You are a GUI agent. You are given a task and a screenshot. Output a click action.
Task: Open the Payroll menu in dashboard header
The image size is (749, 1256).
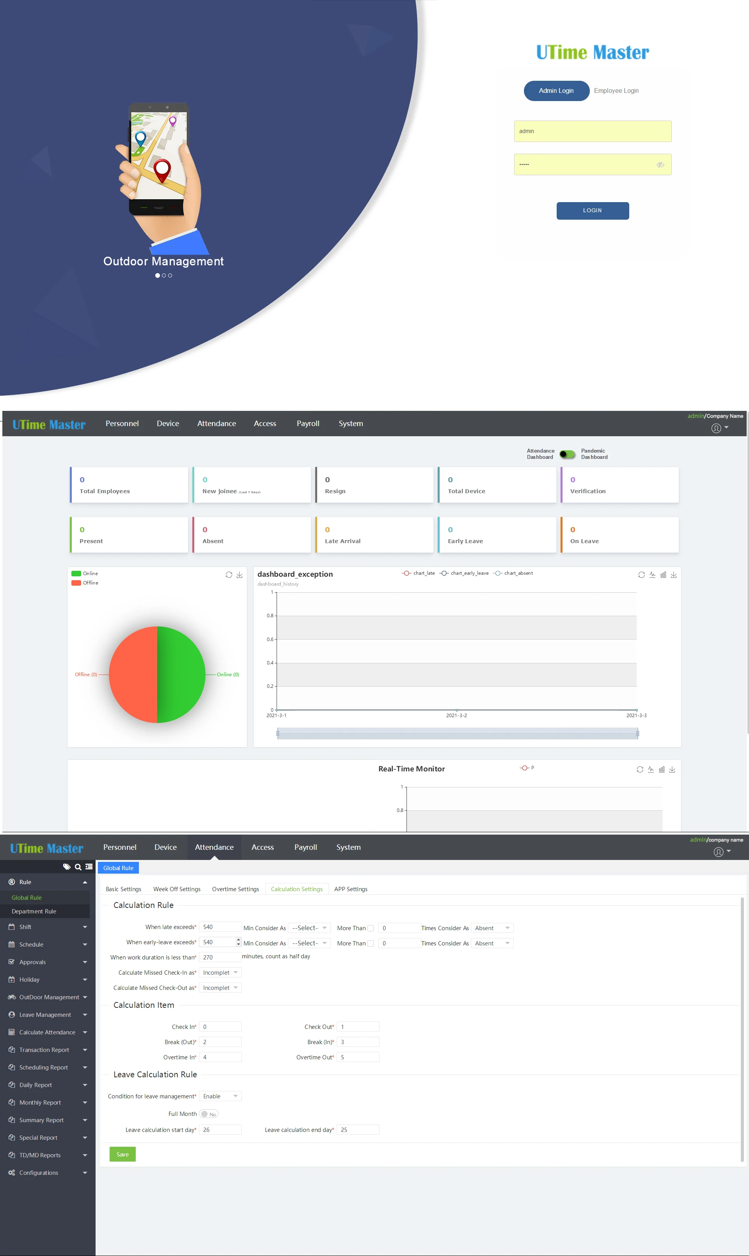[x=308, y=424]
